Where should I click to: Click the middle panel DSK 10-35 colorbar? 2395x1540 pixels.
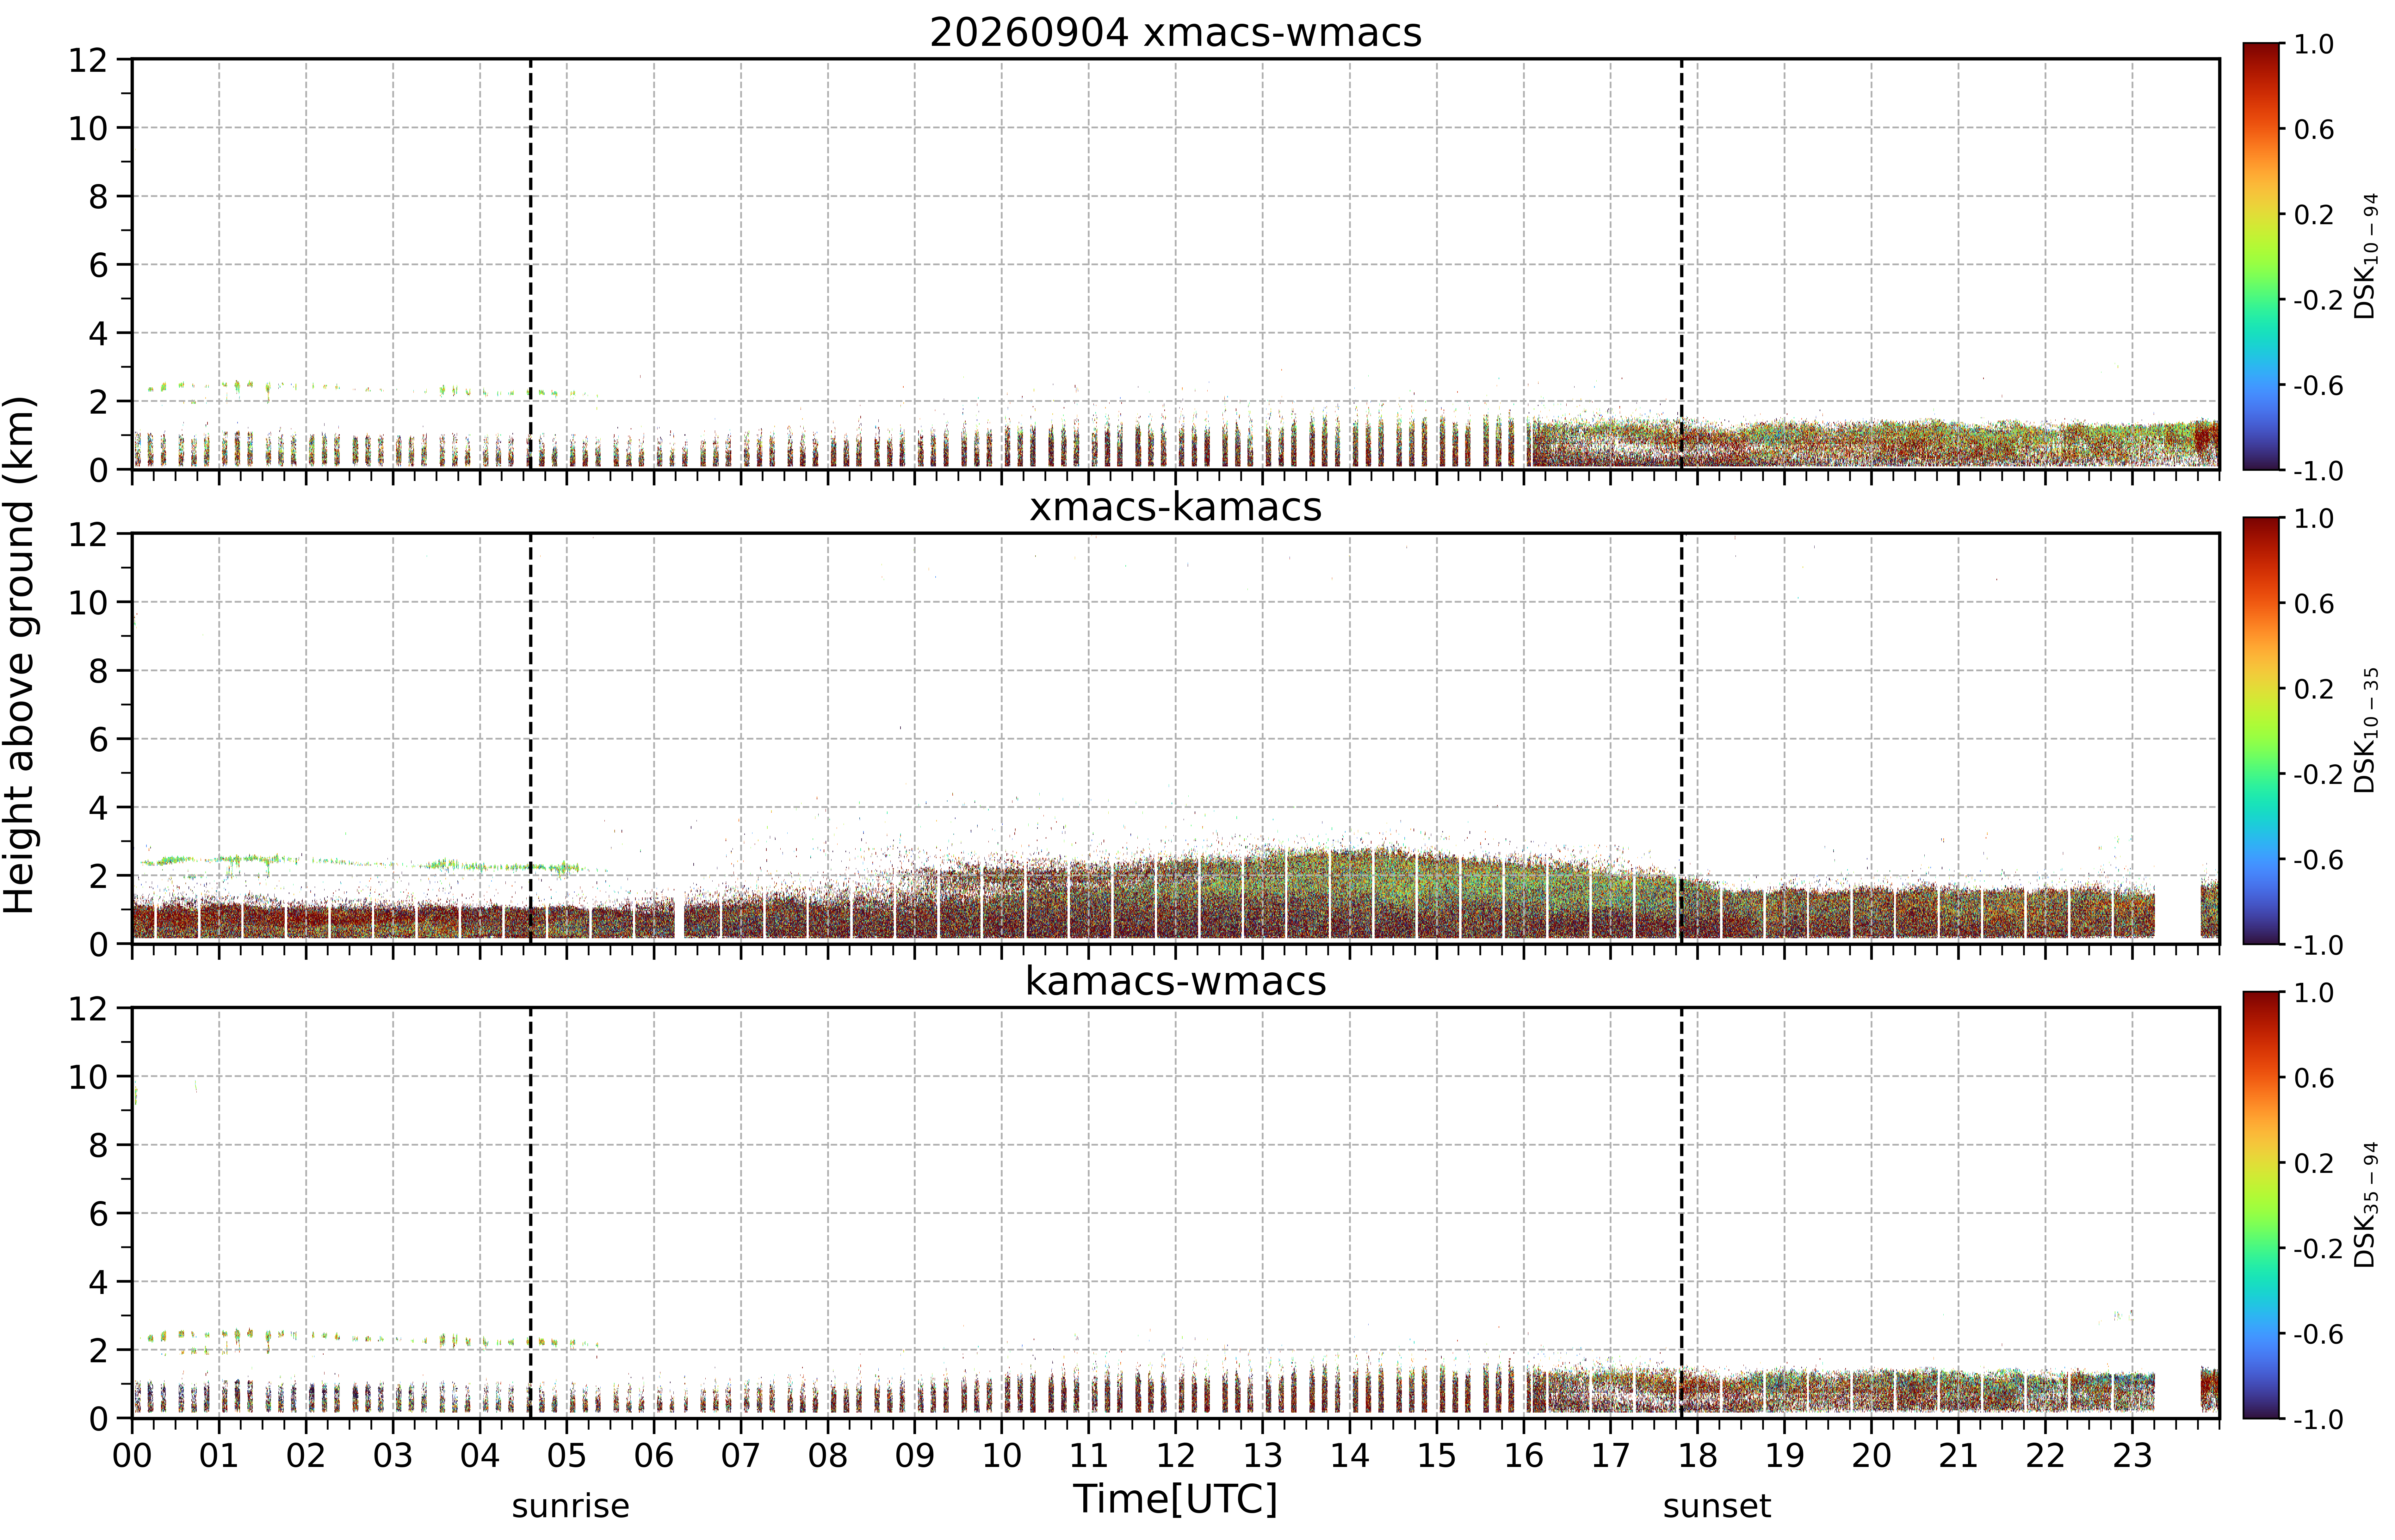(2261, 731)
